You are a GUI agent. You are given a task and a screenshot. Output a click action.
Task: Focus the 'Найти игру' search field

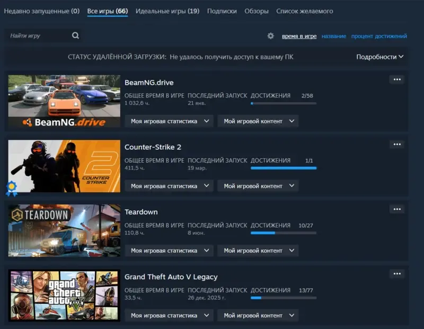pyautogui.click(x=43, y=35)
